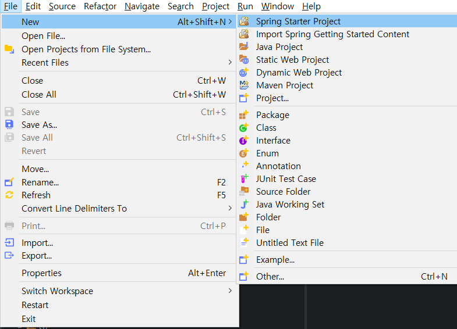Click the Annotation icon

(x=244, y=166)
